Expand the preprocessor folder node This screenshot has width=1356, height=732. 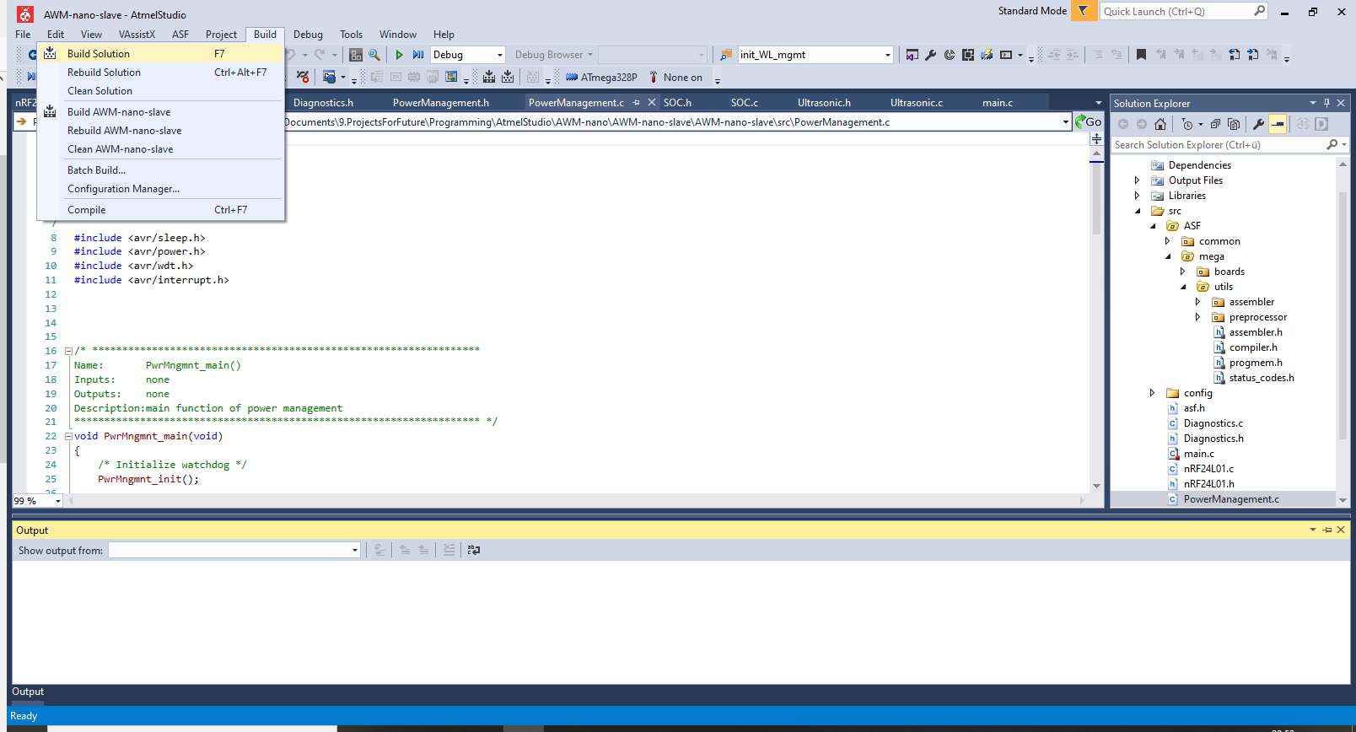1197,317
